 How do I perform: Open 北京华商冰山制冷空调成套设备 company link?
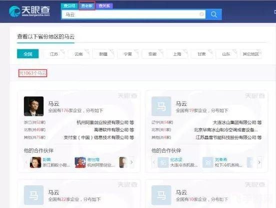[x=226, y=130]
